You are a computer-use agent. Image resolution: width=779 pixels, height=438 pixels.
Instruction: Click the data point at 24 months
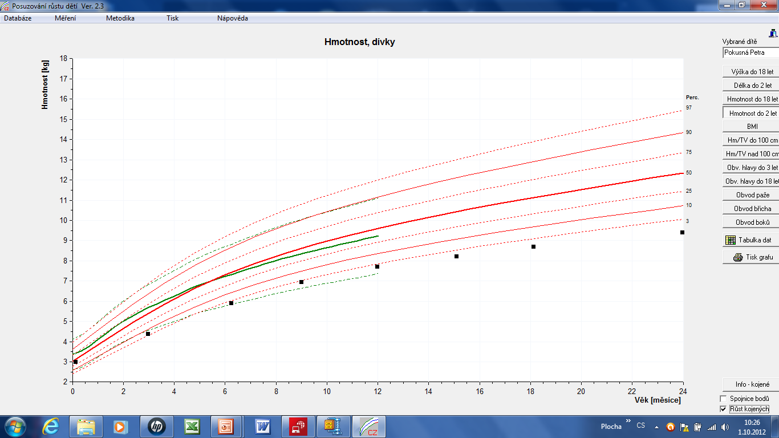point(682,232)
